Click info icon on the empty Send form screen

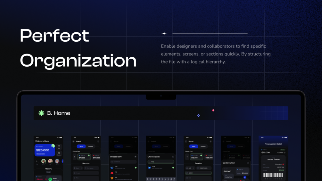point(98,141)
